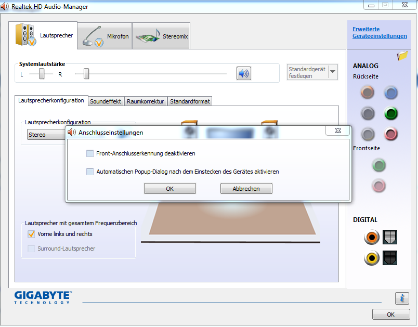418x327 pixels.
Task: Open the yellow folder connector settings icon
Action: click(402, 56)
